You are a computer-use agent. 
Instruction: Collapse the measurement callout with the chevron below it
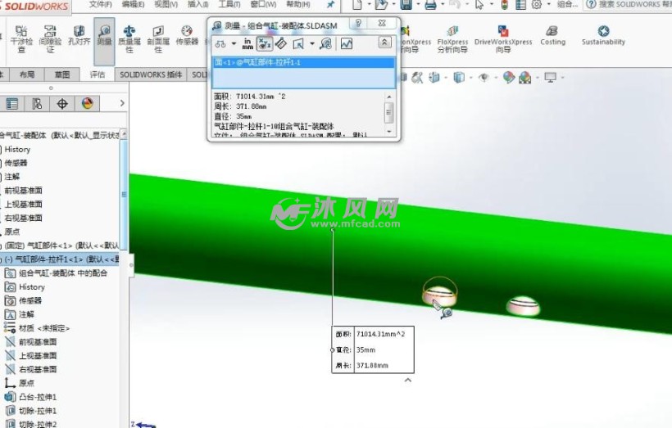tap(408, 380)
